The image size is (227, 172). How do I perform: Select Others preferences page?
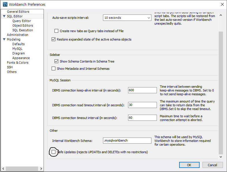click(12, 72)
